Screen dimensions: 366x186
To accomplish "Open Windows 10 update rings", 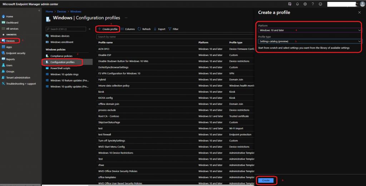I will click(64, 74).
